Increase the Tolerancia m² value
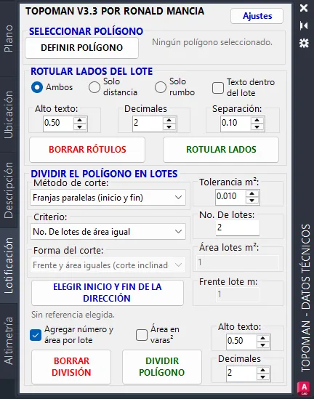The height and width of the screenshot is (399, 314). [252, 193]
